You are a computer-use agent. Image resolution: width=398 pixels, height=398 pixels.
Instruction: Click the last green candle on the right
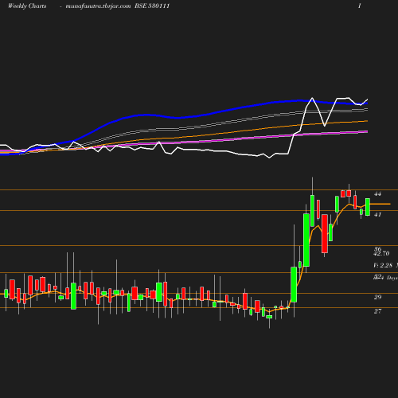click(368, 207)
